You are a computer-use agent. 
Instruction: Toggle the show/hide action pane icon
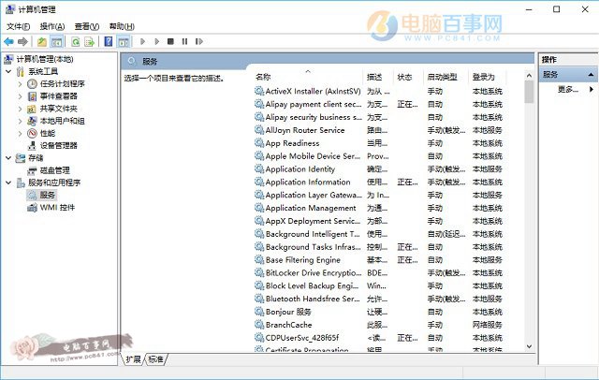click(x=124, y=41)
